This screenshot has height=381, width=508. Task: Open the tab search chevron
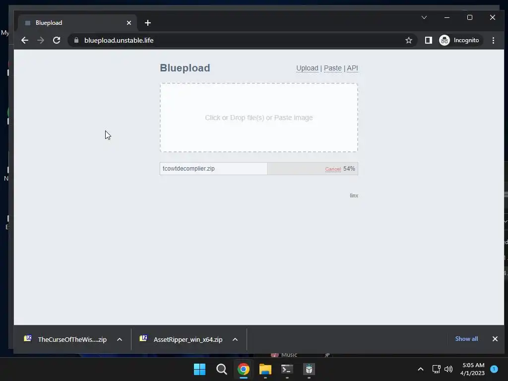point(424,17)
